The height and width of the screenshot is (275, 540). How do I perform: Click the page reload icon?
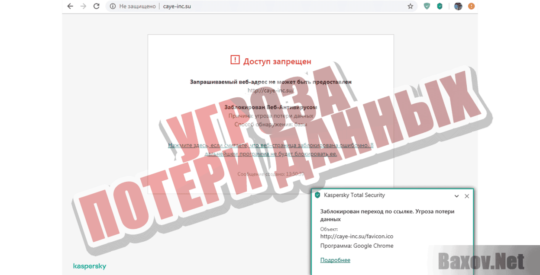point(96,6)
